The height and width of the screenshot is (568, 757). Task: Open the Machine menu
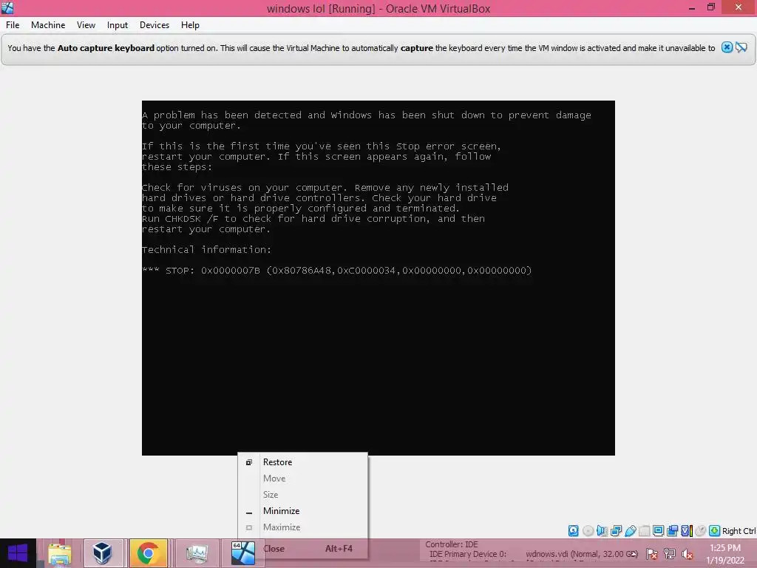48,25
